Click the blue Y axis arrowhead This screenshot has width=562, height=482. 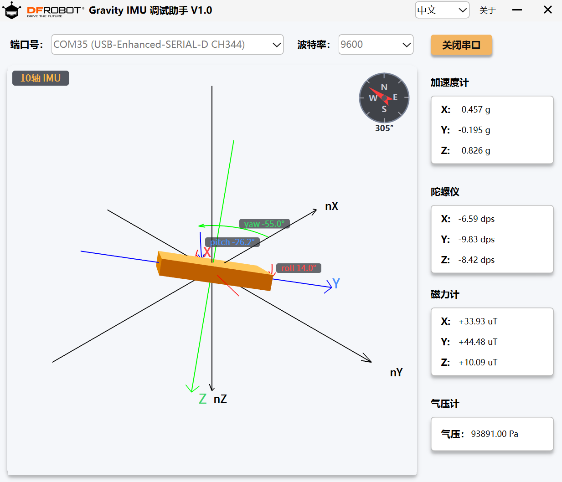tap(328, 287)
